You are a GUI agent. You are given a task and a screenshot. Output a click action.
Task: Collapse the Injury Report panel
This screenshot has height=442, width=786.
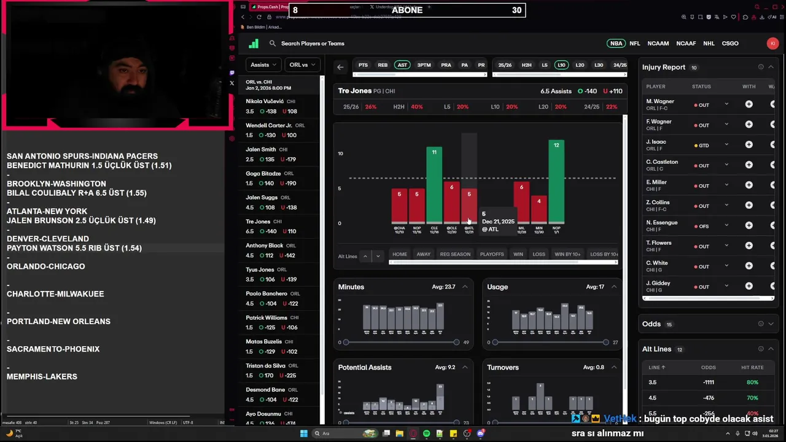coord(771,67)
